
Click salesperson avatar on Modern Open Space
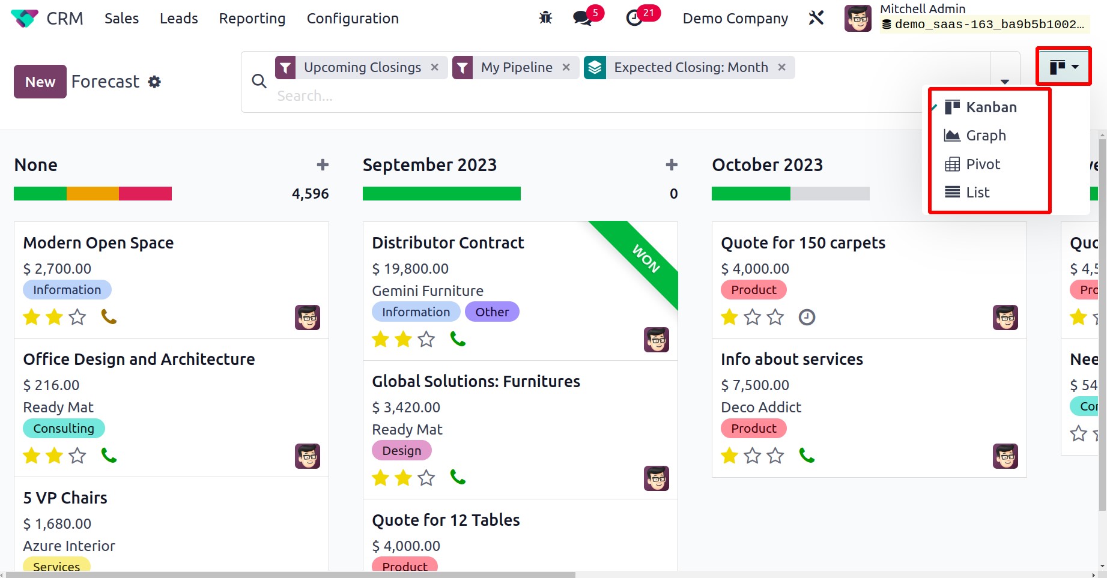308,318
